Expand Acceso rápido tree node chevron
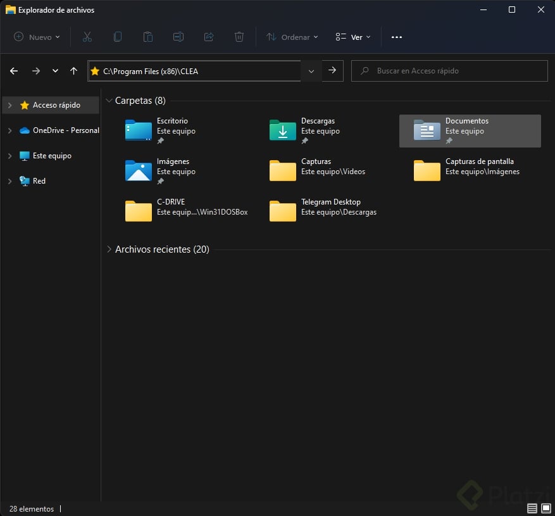The width and height of the screenshot is (555, 516). [x=10, y=105]
